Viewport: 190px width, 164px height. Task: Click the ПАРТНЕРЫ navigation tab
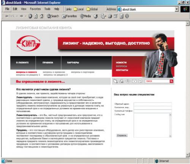(x=73, y=63)
